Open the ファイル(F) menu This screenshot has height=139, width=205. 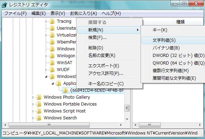16,13
